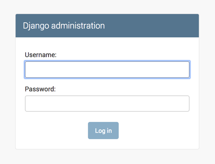Image resolution: width=215 pixels, height=164 pixels.
Task: Focus the Username input field
Action: [107, 70]
